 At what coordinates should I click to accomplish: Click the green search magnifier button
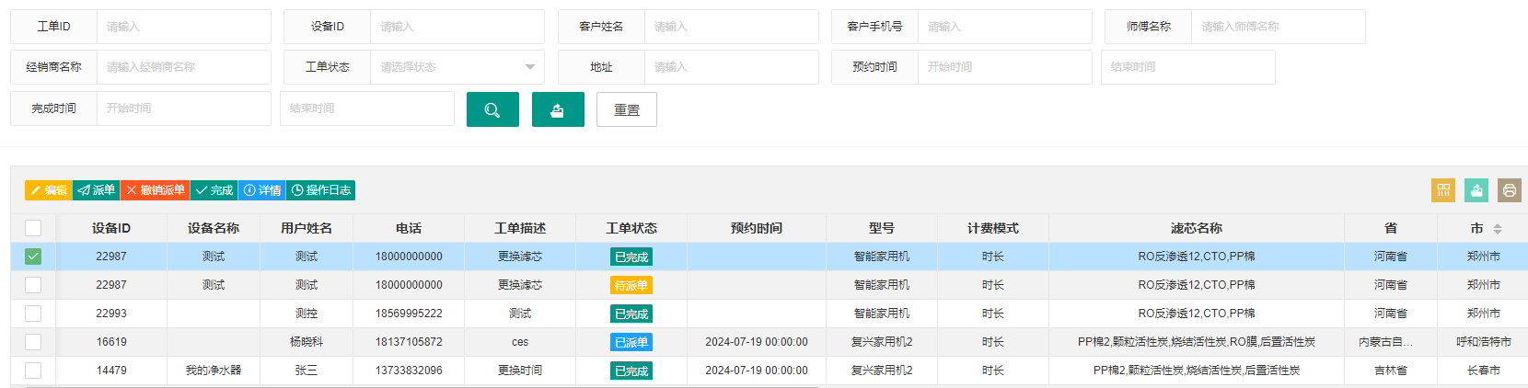pyautogui.click(x=492, y=109)
